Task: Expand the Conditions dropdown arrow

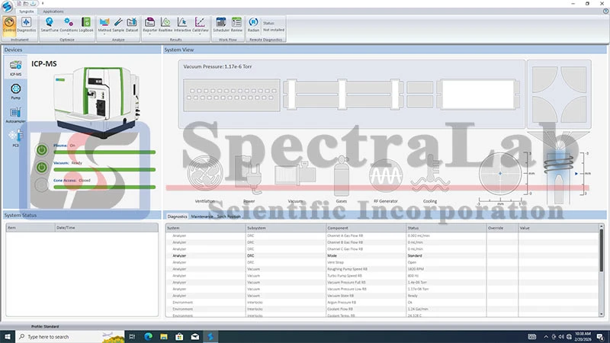Action: click(x=68, y=35)
